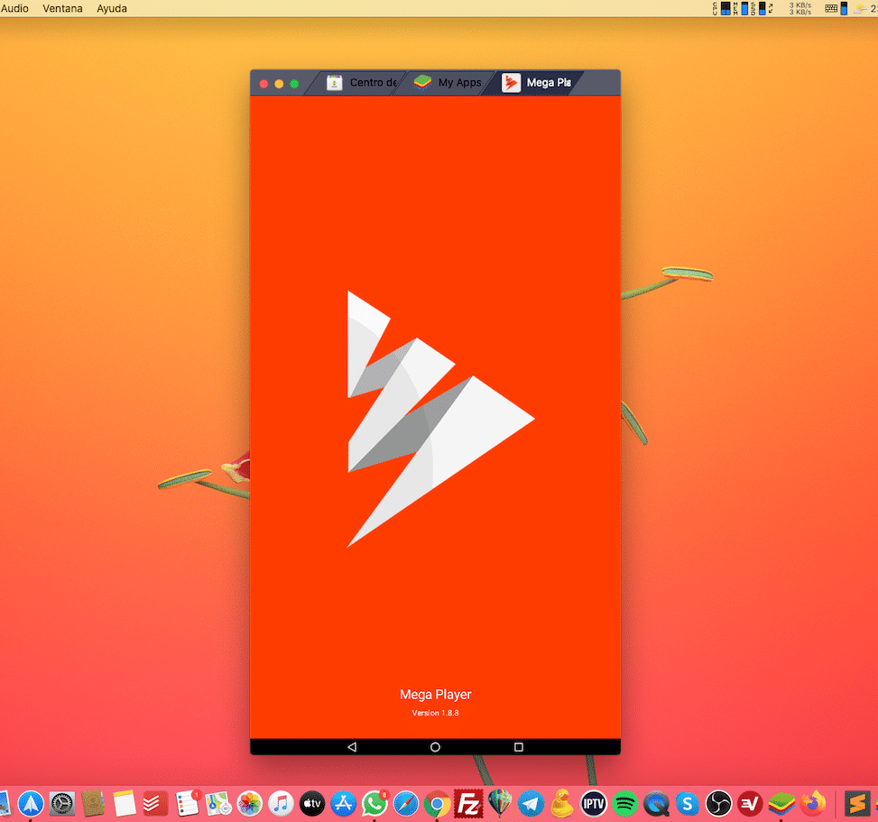The image size is (878, 822).
Task: Open WhatsApp in the dock
Action: pyautogui.click(x=374, y=802)
